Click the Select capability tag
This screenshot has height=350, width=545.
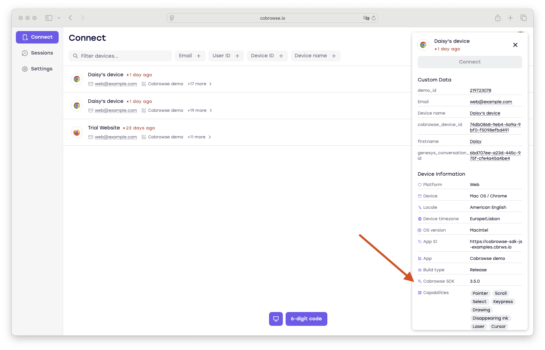[x=479, y=302]
